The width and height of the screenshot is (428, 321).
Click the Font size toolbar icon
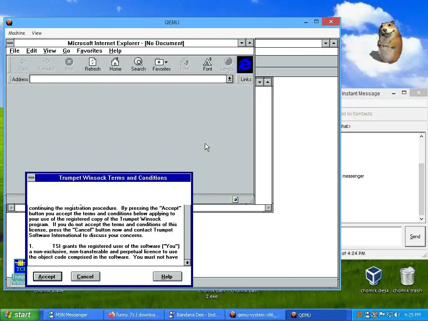tap(207, 64)
